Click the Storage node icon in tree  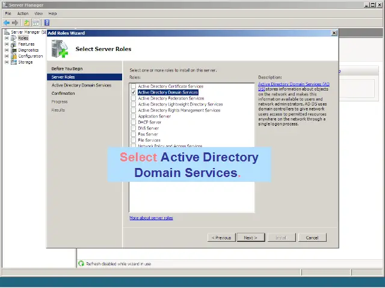pos(14,62)
